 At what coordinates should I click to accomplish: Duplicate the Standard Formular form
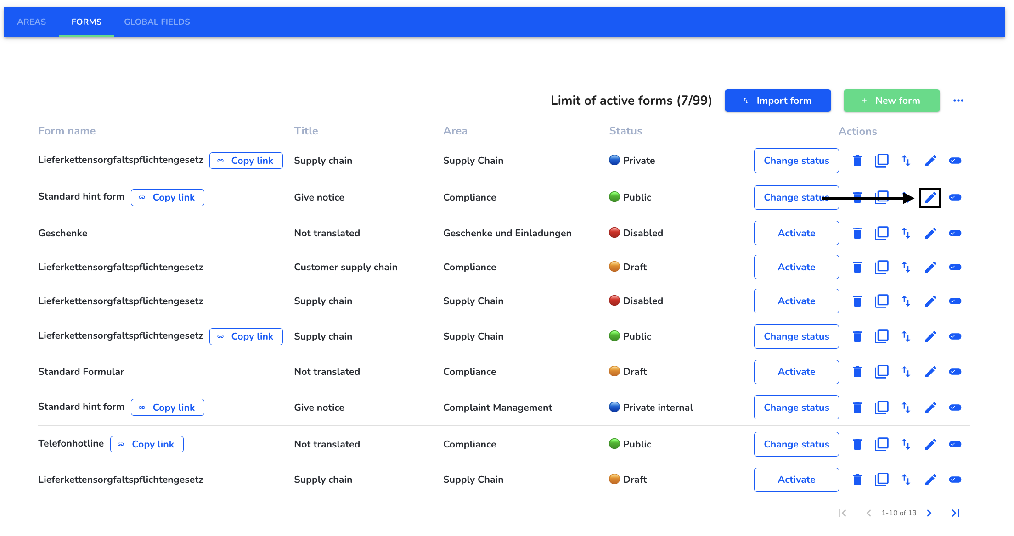point(881,372)
